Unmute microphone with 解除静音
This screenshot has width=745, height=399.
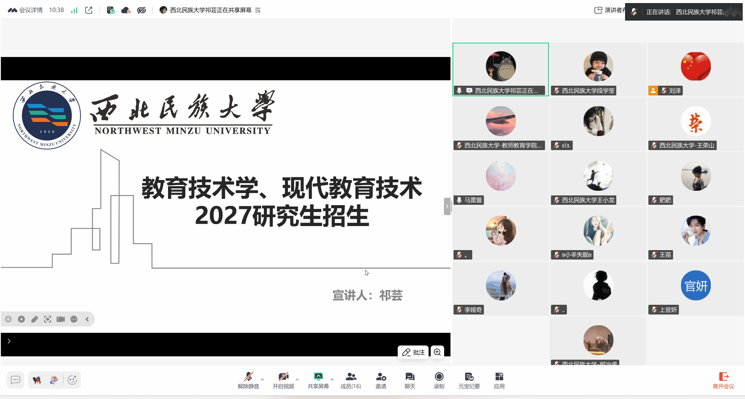(x=248, y=380)
